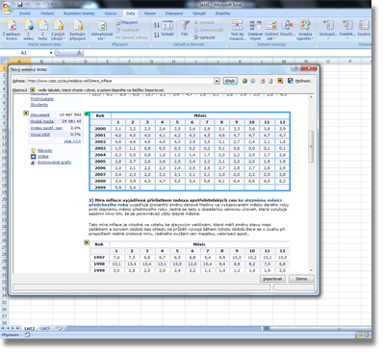
Task: Open the Domů ribbon tab
Action: (x=25, y=13)
